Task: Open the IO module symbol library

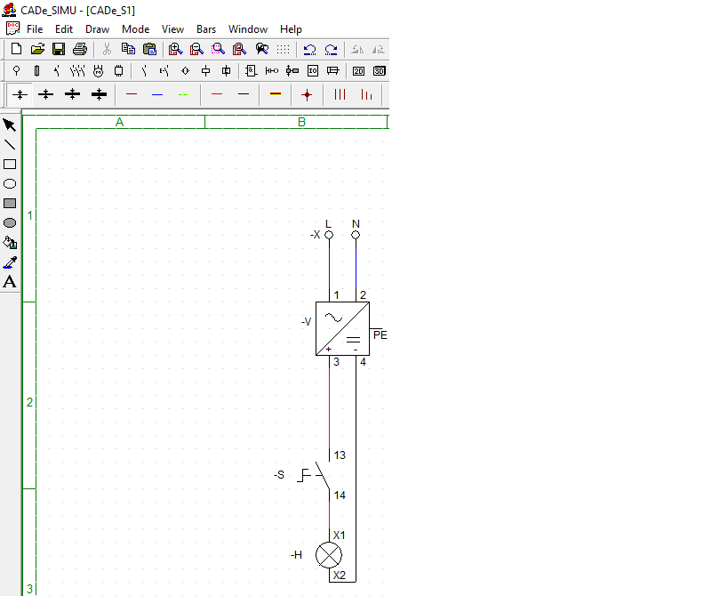Action: [313, 71]
